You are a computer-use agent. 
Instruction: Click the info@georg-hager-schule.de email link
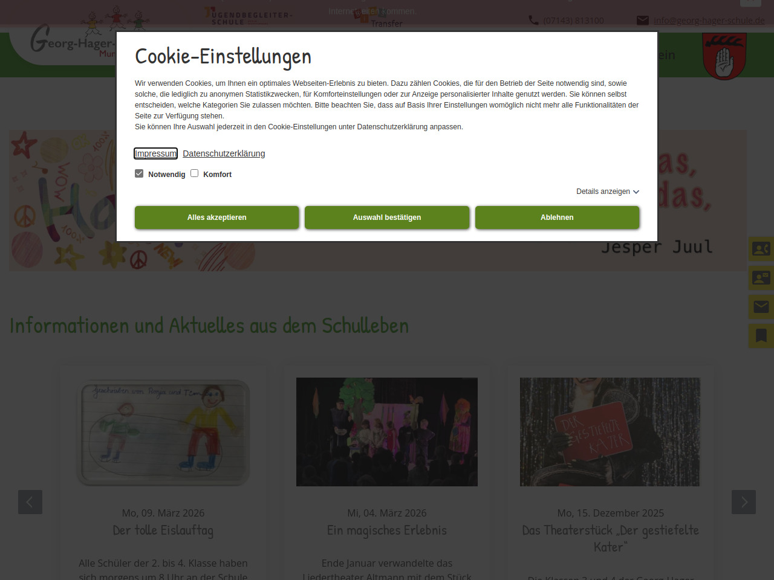pos(709,21)
